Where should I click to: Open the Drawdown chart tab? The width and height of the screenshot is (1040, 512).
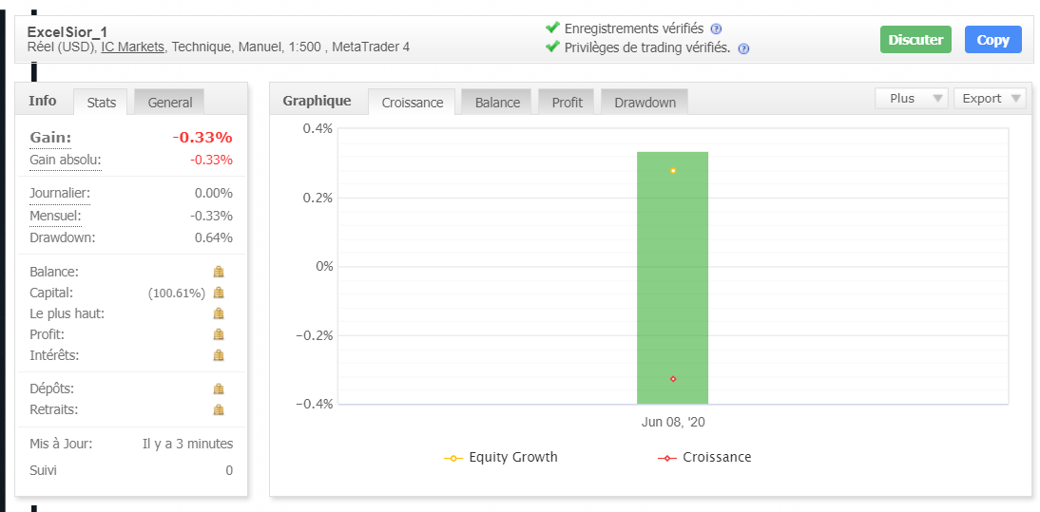pyautogui.click(x=645, y=102)
